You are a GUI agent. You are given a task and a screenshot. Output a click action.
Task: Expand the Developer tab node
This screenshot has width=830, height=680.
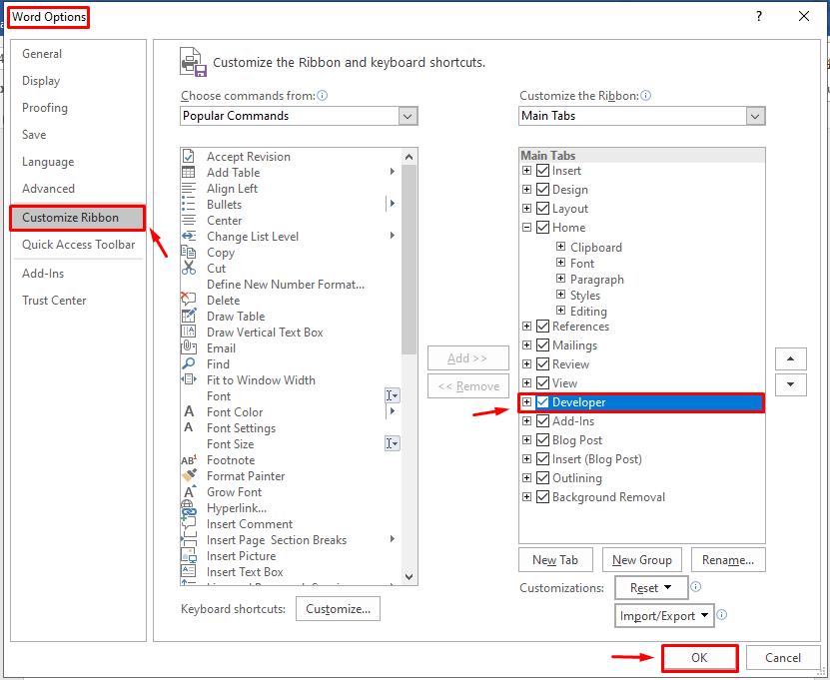click(x=526, y=402)
